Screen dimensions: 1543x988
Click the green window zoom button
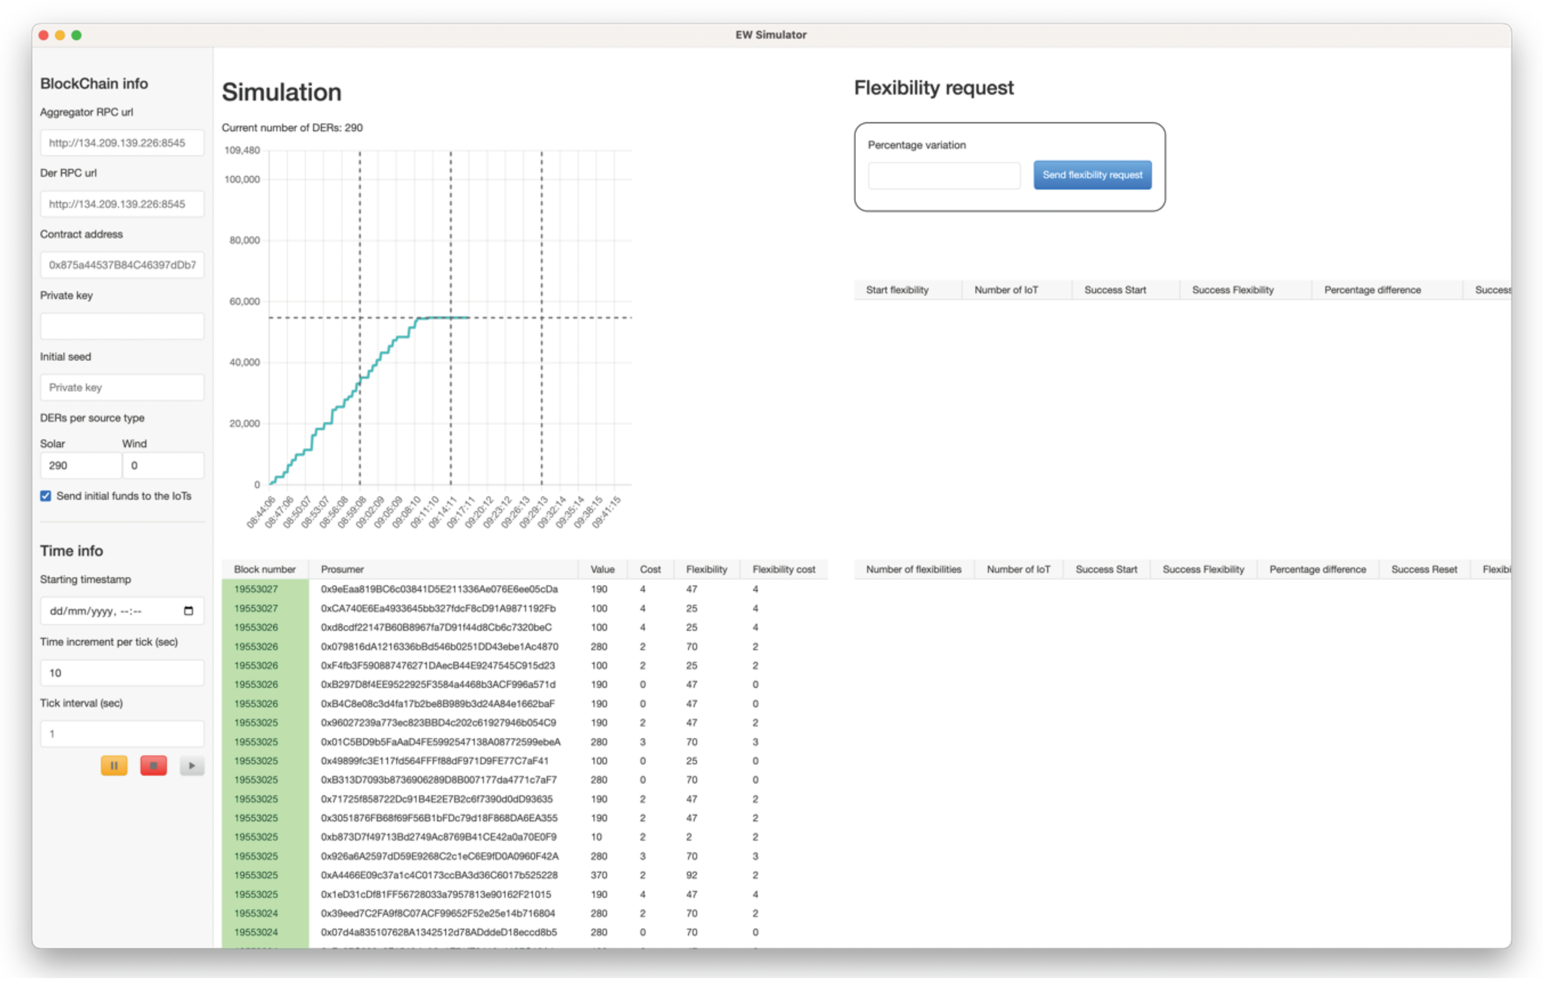click(76, 35)
